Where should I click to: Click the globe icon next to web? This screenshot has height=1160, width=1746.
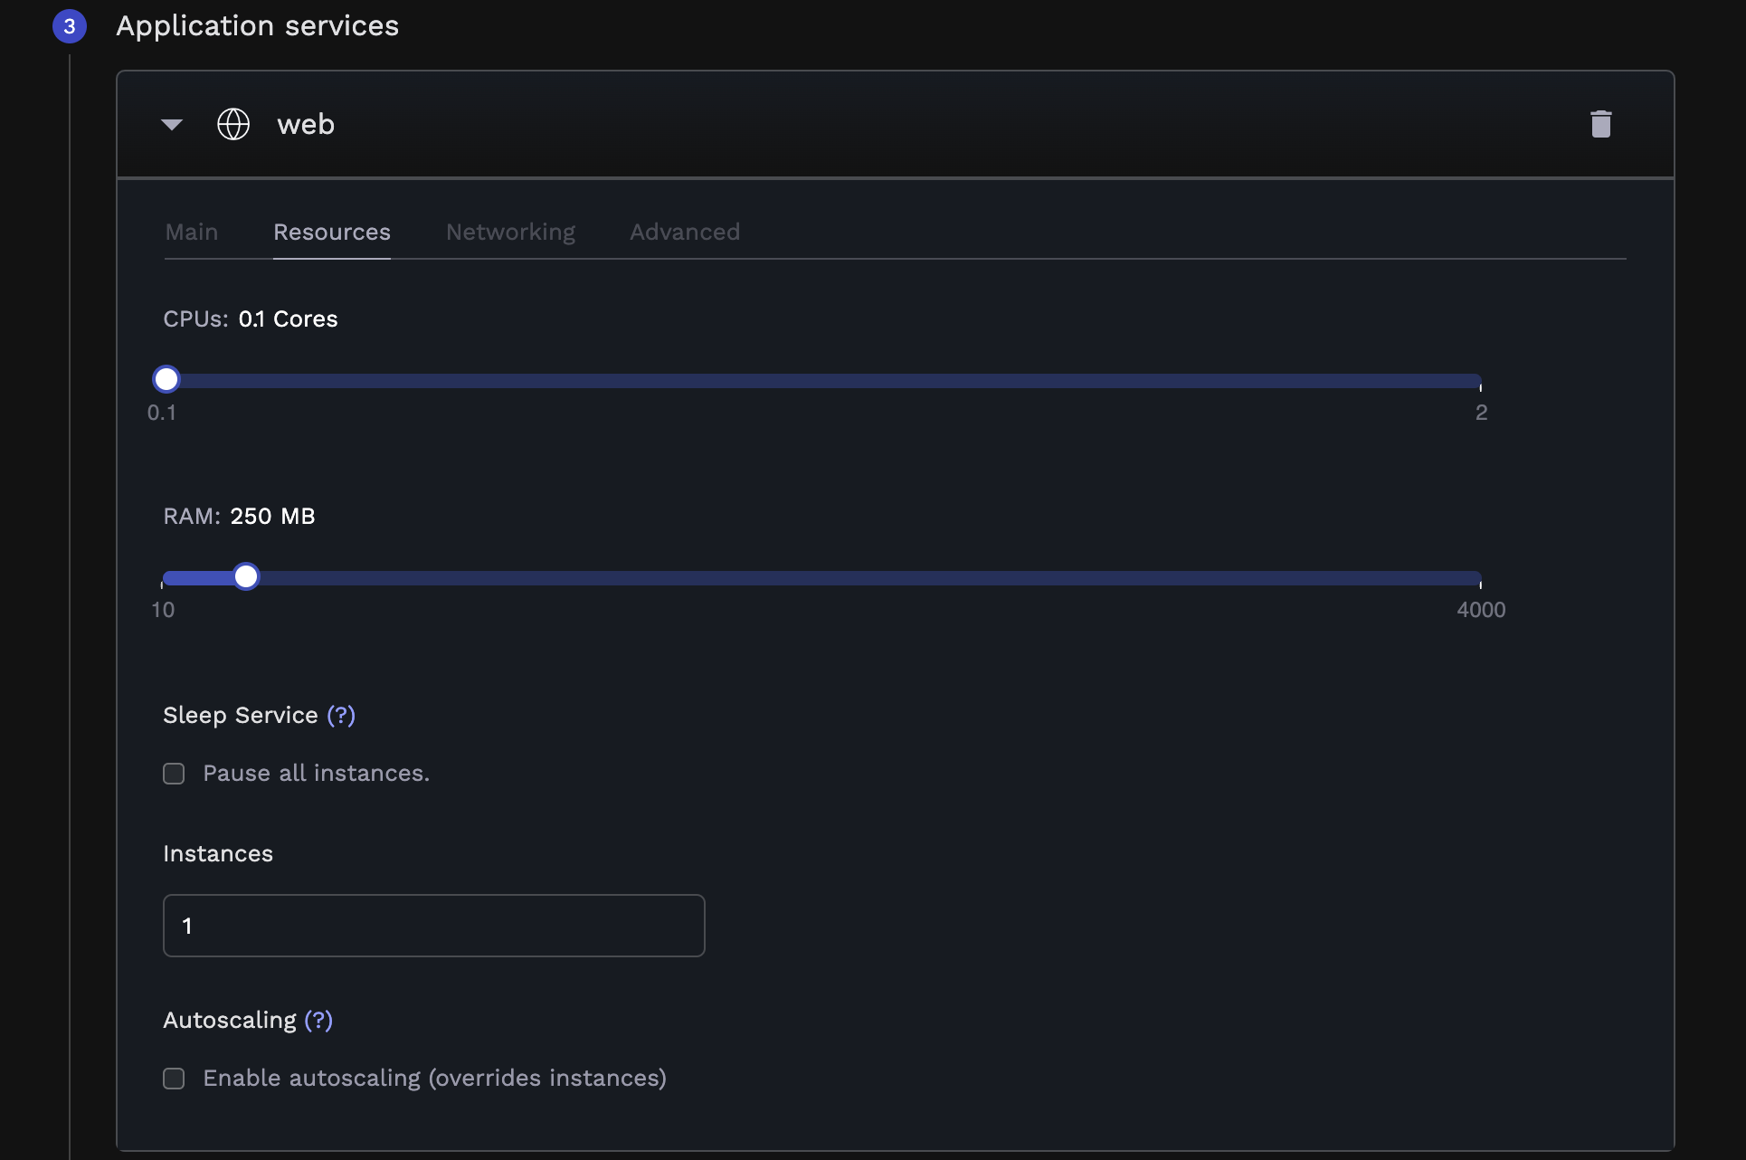233,124
